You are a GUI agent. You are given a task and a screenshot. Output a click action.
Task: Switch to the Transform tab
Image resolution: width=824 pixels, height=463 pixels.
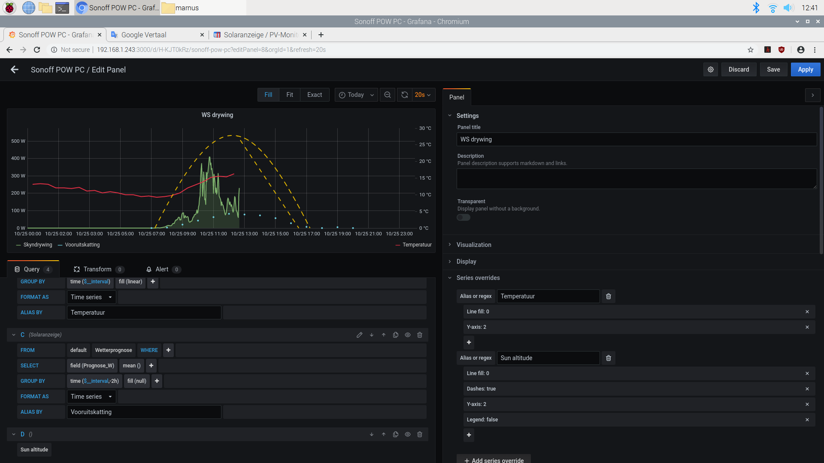tap(97, 269)
